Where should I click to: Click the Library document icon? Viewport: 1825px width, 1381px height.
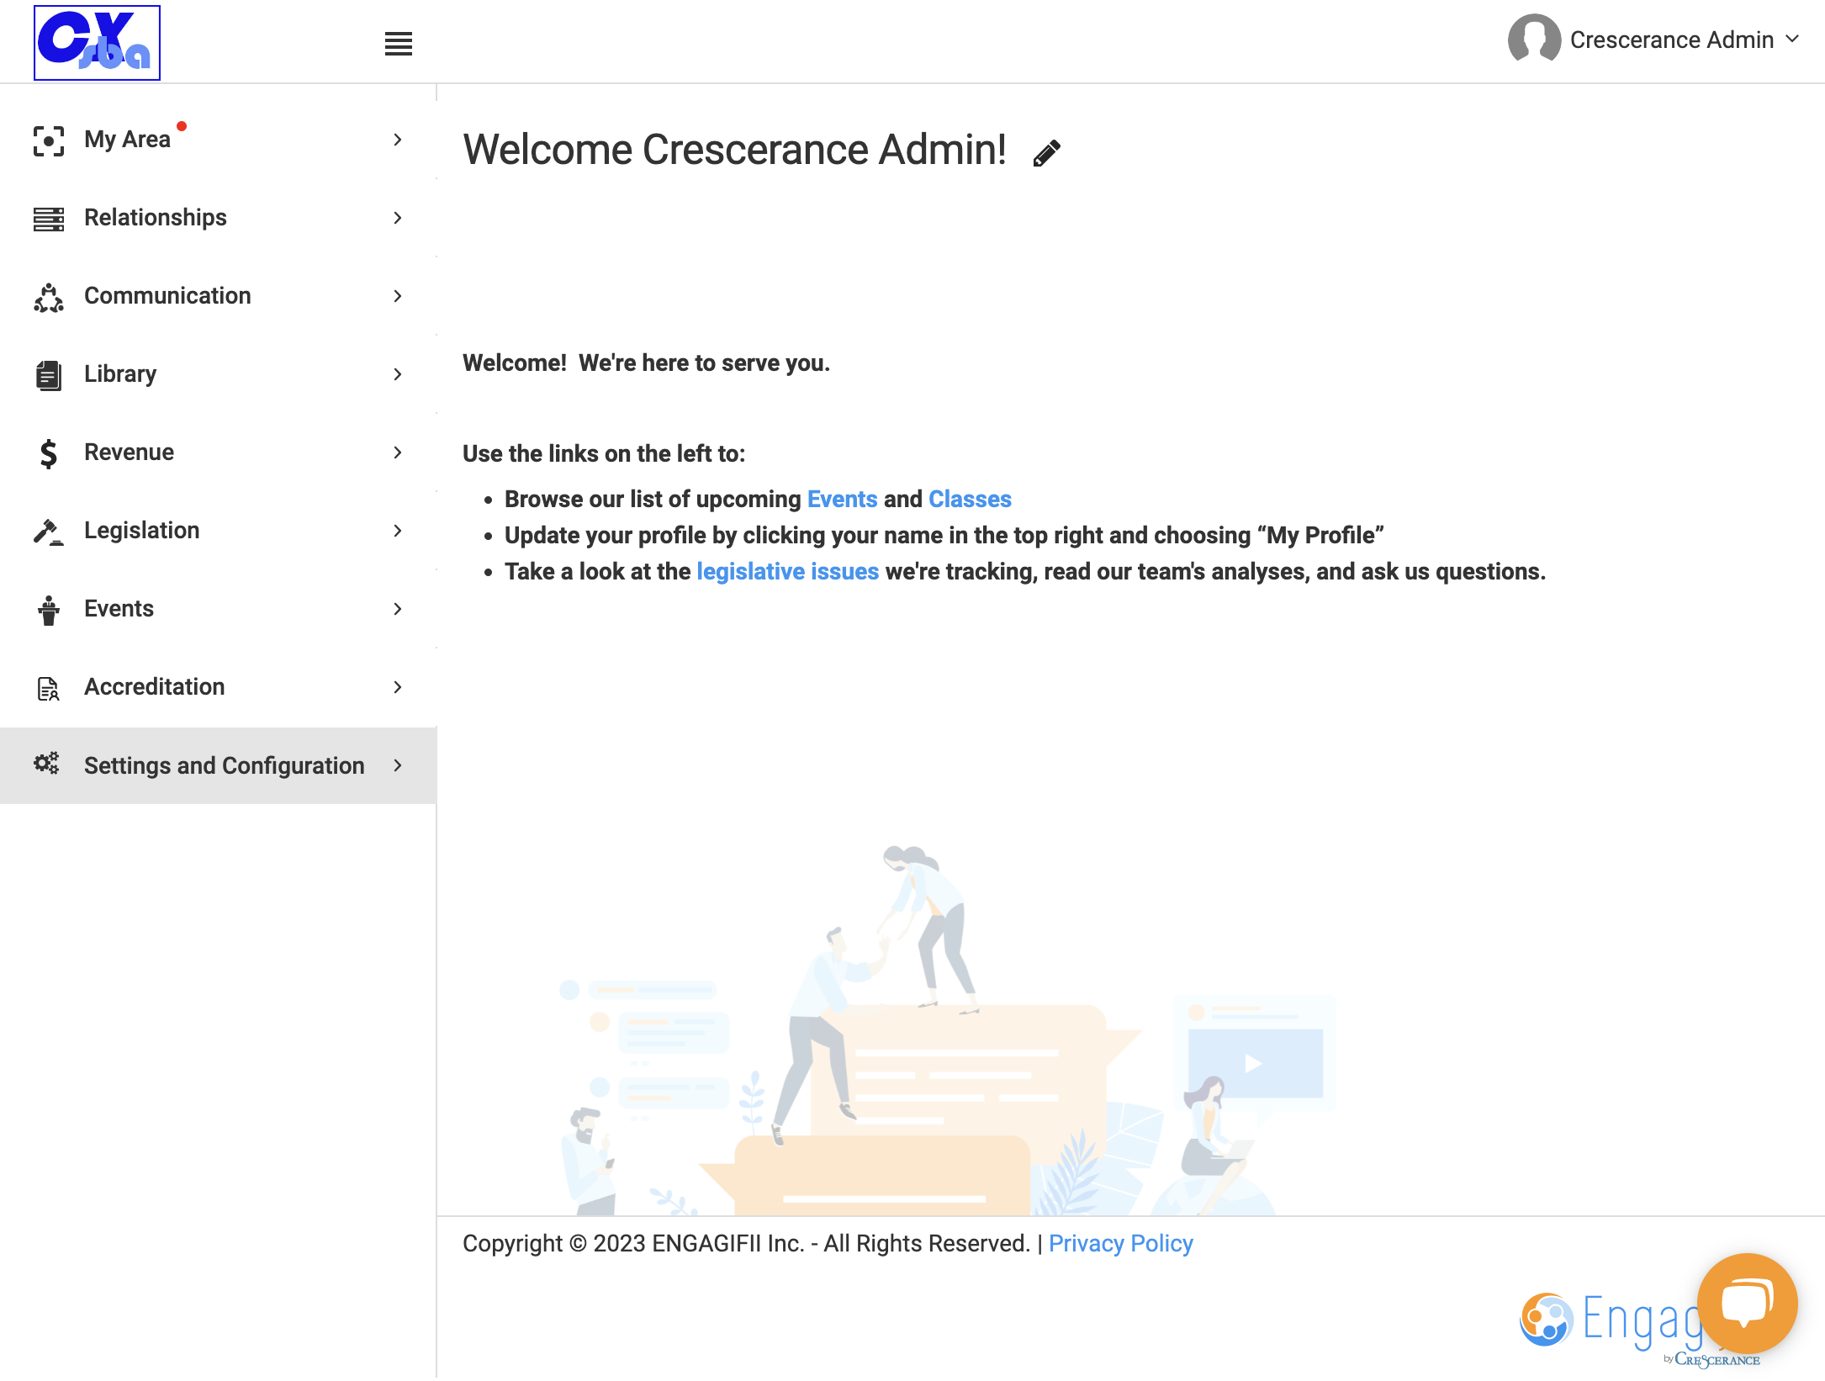[x=49, y=375]
